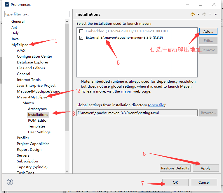This screenshot has height=193, width=223.
Task: Select Tapestry (Spindle) item
Action: coord(32,167)
